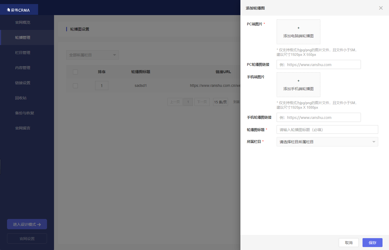Click the 添加电脑端轮播图 upload box
The width and height of the screenshot is (389, 250).
pyautogui.click(x=299, y=32)
